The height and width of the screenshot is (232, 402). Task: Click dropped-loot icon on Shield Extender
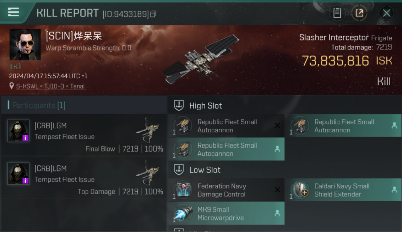pyautogui.click(x=394, y=190)
